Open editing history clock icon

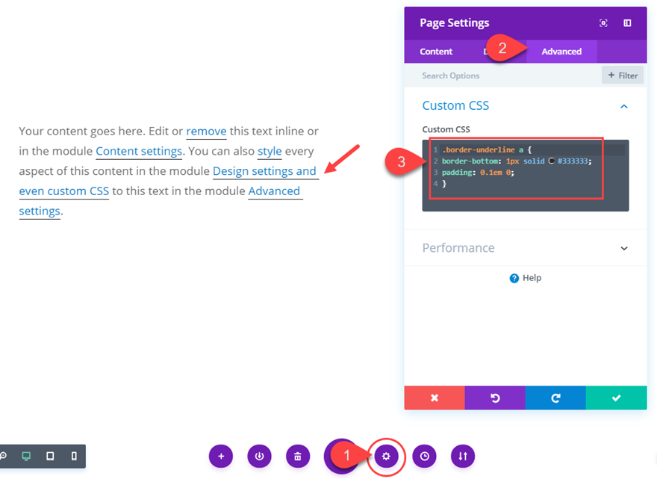point(425,457)
